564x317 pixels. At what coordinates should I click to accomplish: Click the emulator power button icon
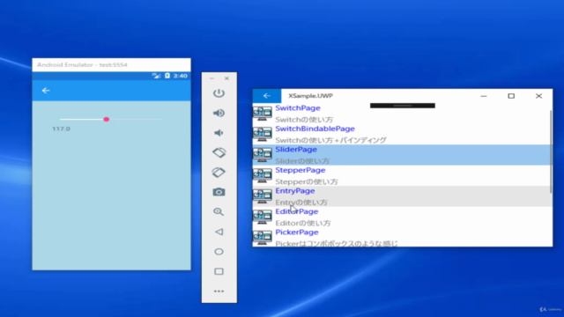[219, 93]
